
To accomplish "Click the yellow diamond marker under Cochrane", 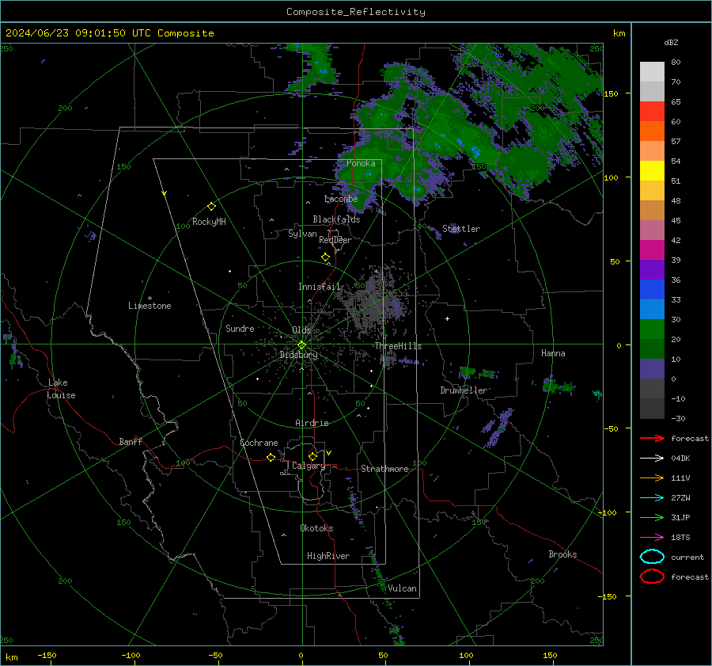I will 271,457.
